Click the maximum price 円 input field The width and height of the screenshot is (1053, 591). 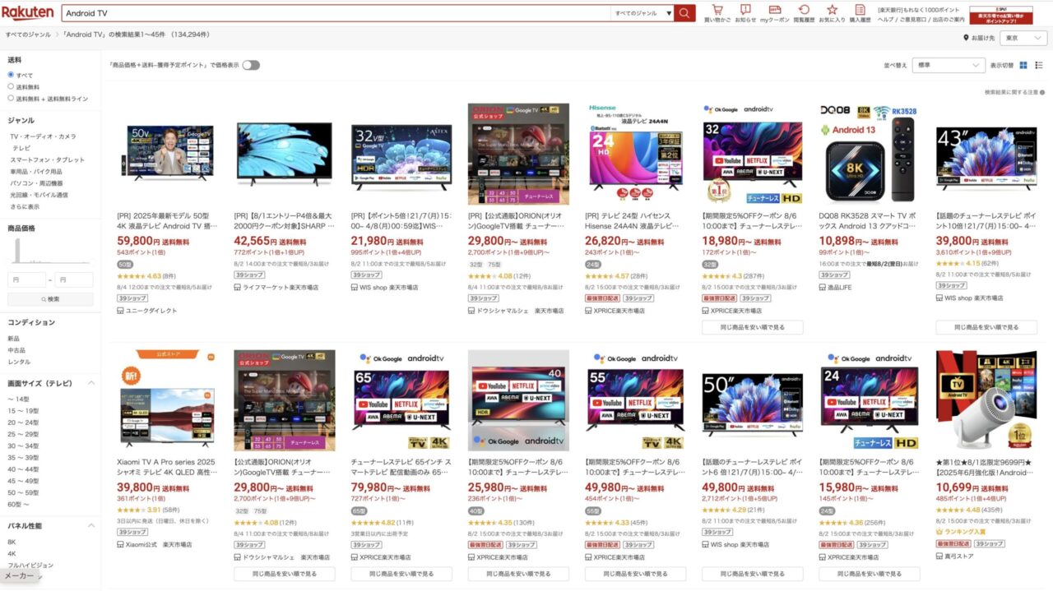[74, 280]
